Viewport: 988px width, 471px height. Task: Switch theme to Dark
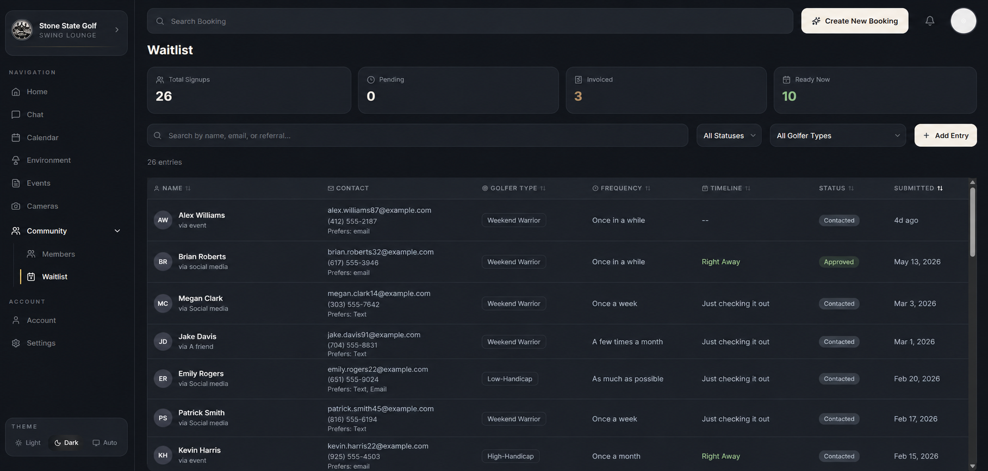[x=66, y=443]
